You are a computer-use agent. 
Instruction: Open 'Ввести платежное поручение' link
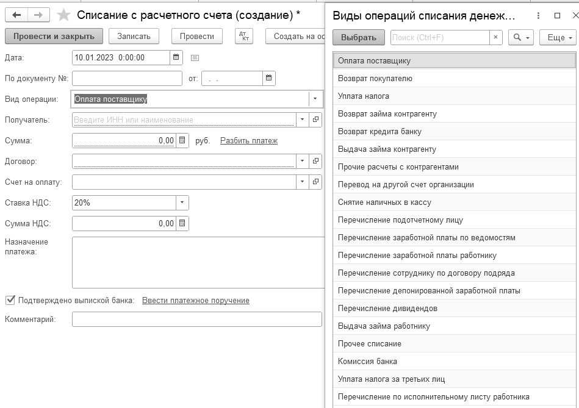[195, 300]
